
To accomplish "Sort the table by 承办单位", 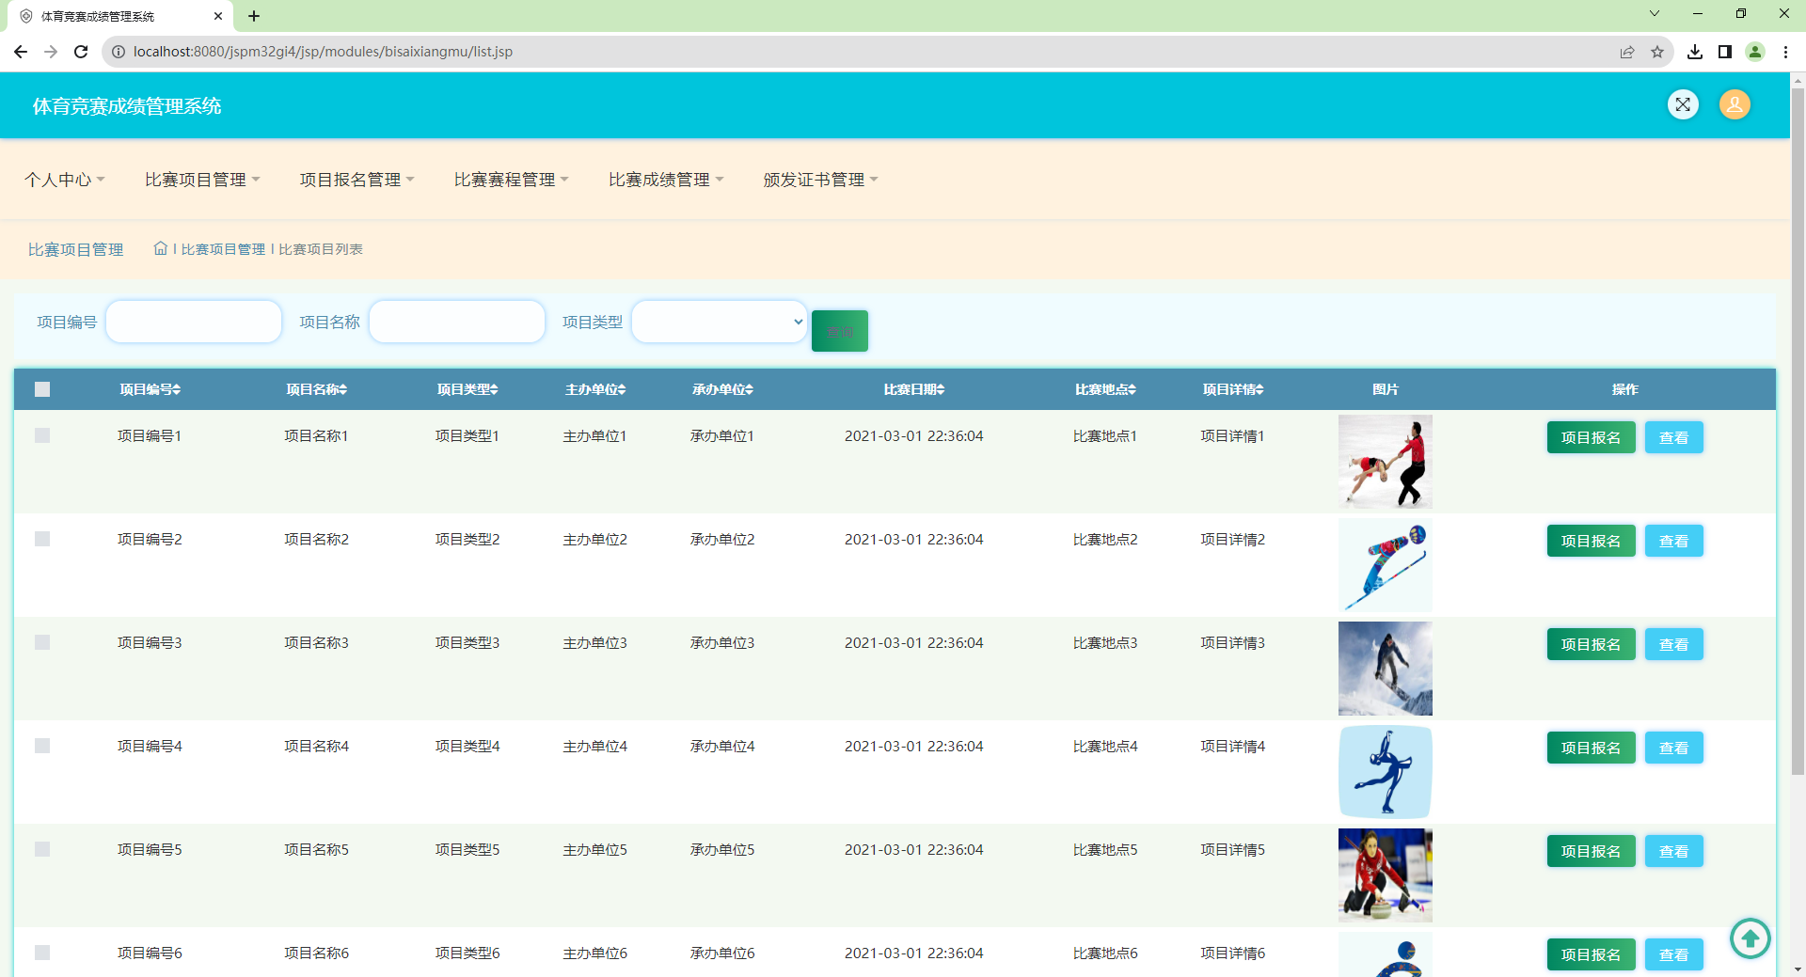I will coord(722,389).
